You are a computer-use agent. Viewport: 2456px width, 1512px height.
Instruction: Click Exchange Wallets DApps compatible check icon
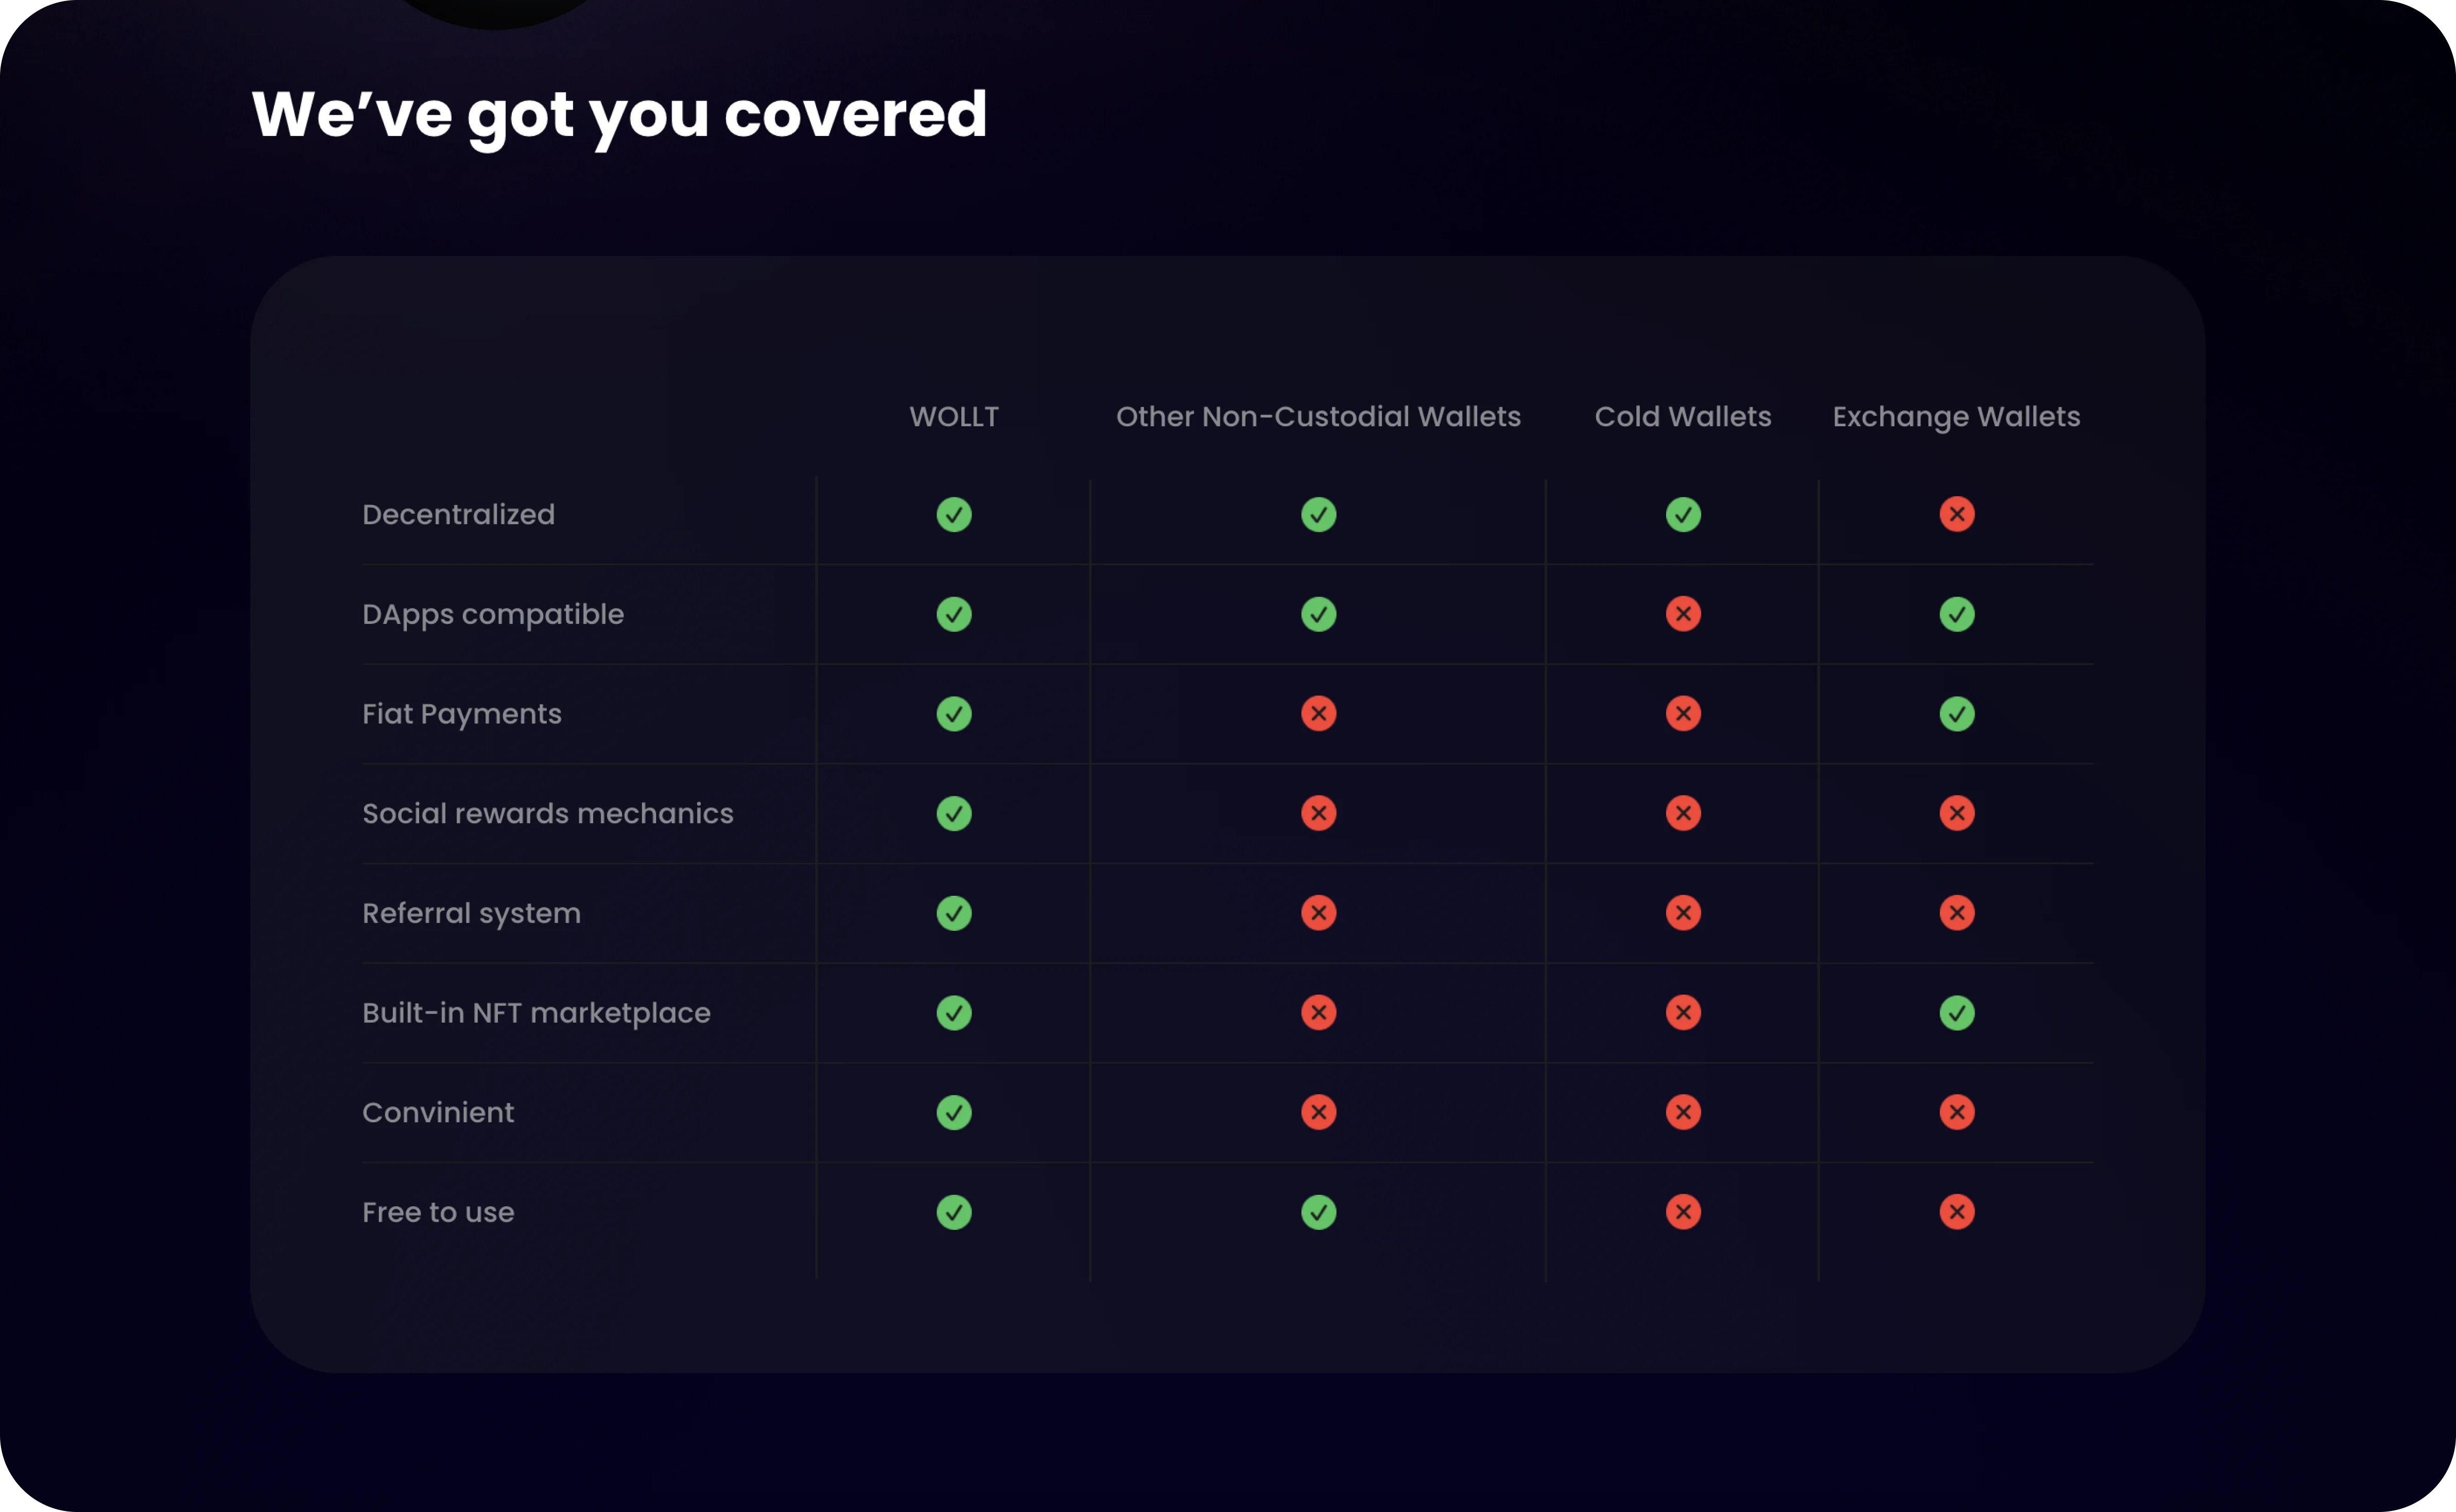point(1956,614)
